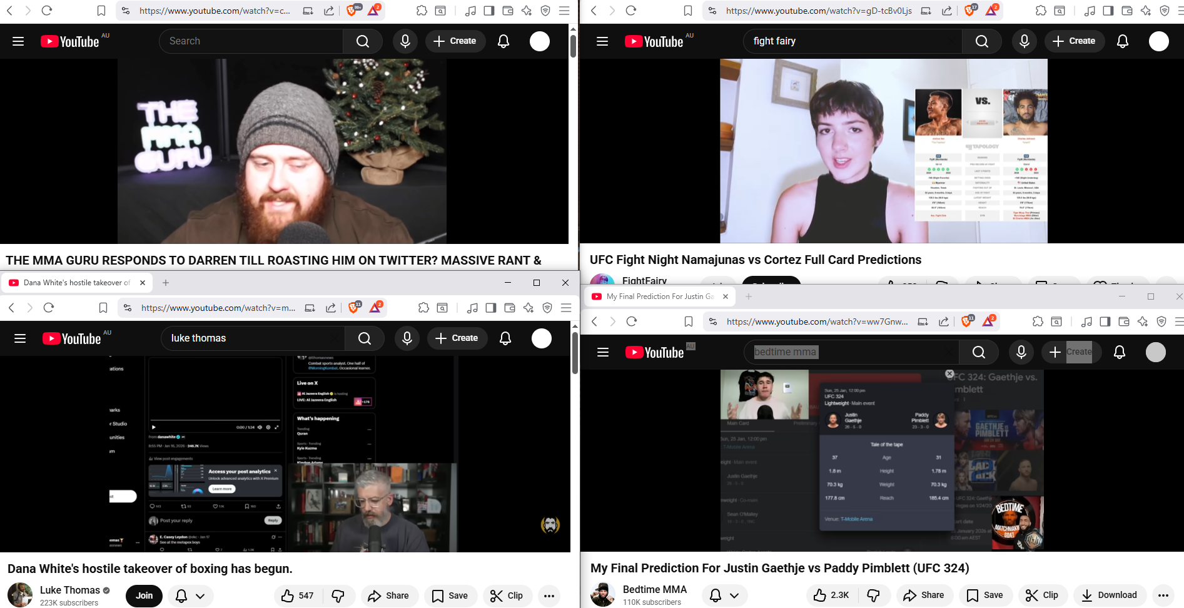Open new tab in the Bedtime MMA window
This screenshot has height=608, width=1184.
(x=749, y=296)
